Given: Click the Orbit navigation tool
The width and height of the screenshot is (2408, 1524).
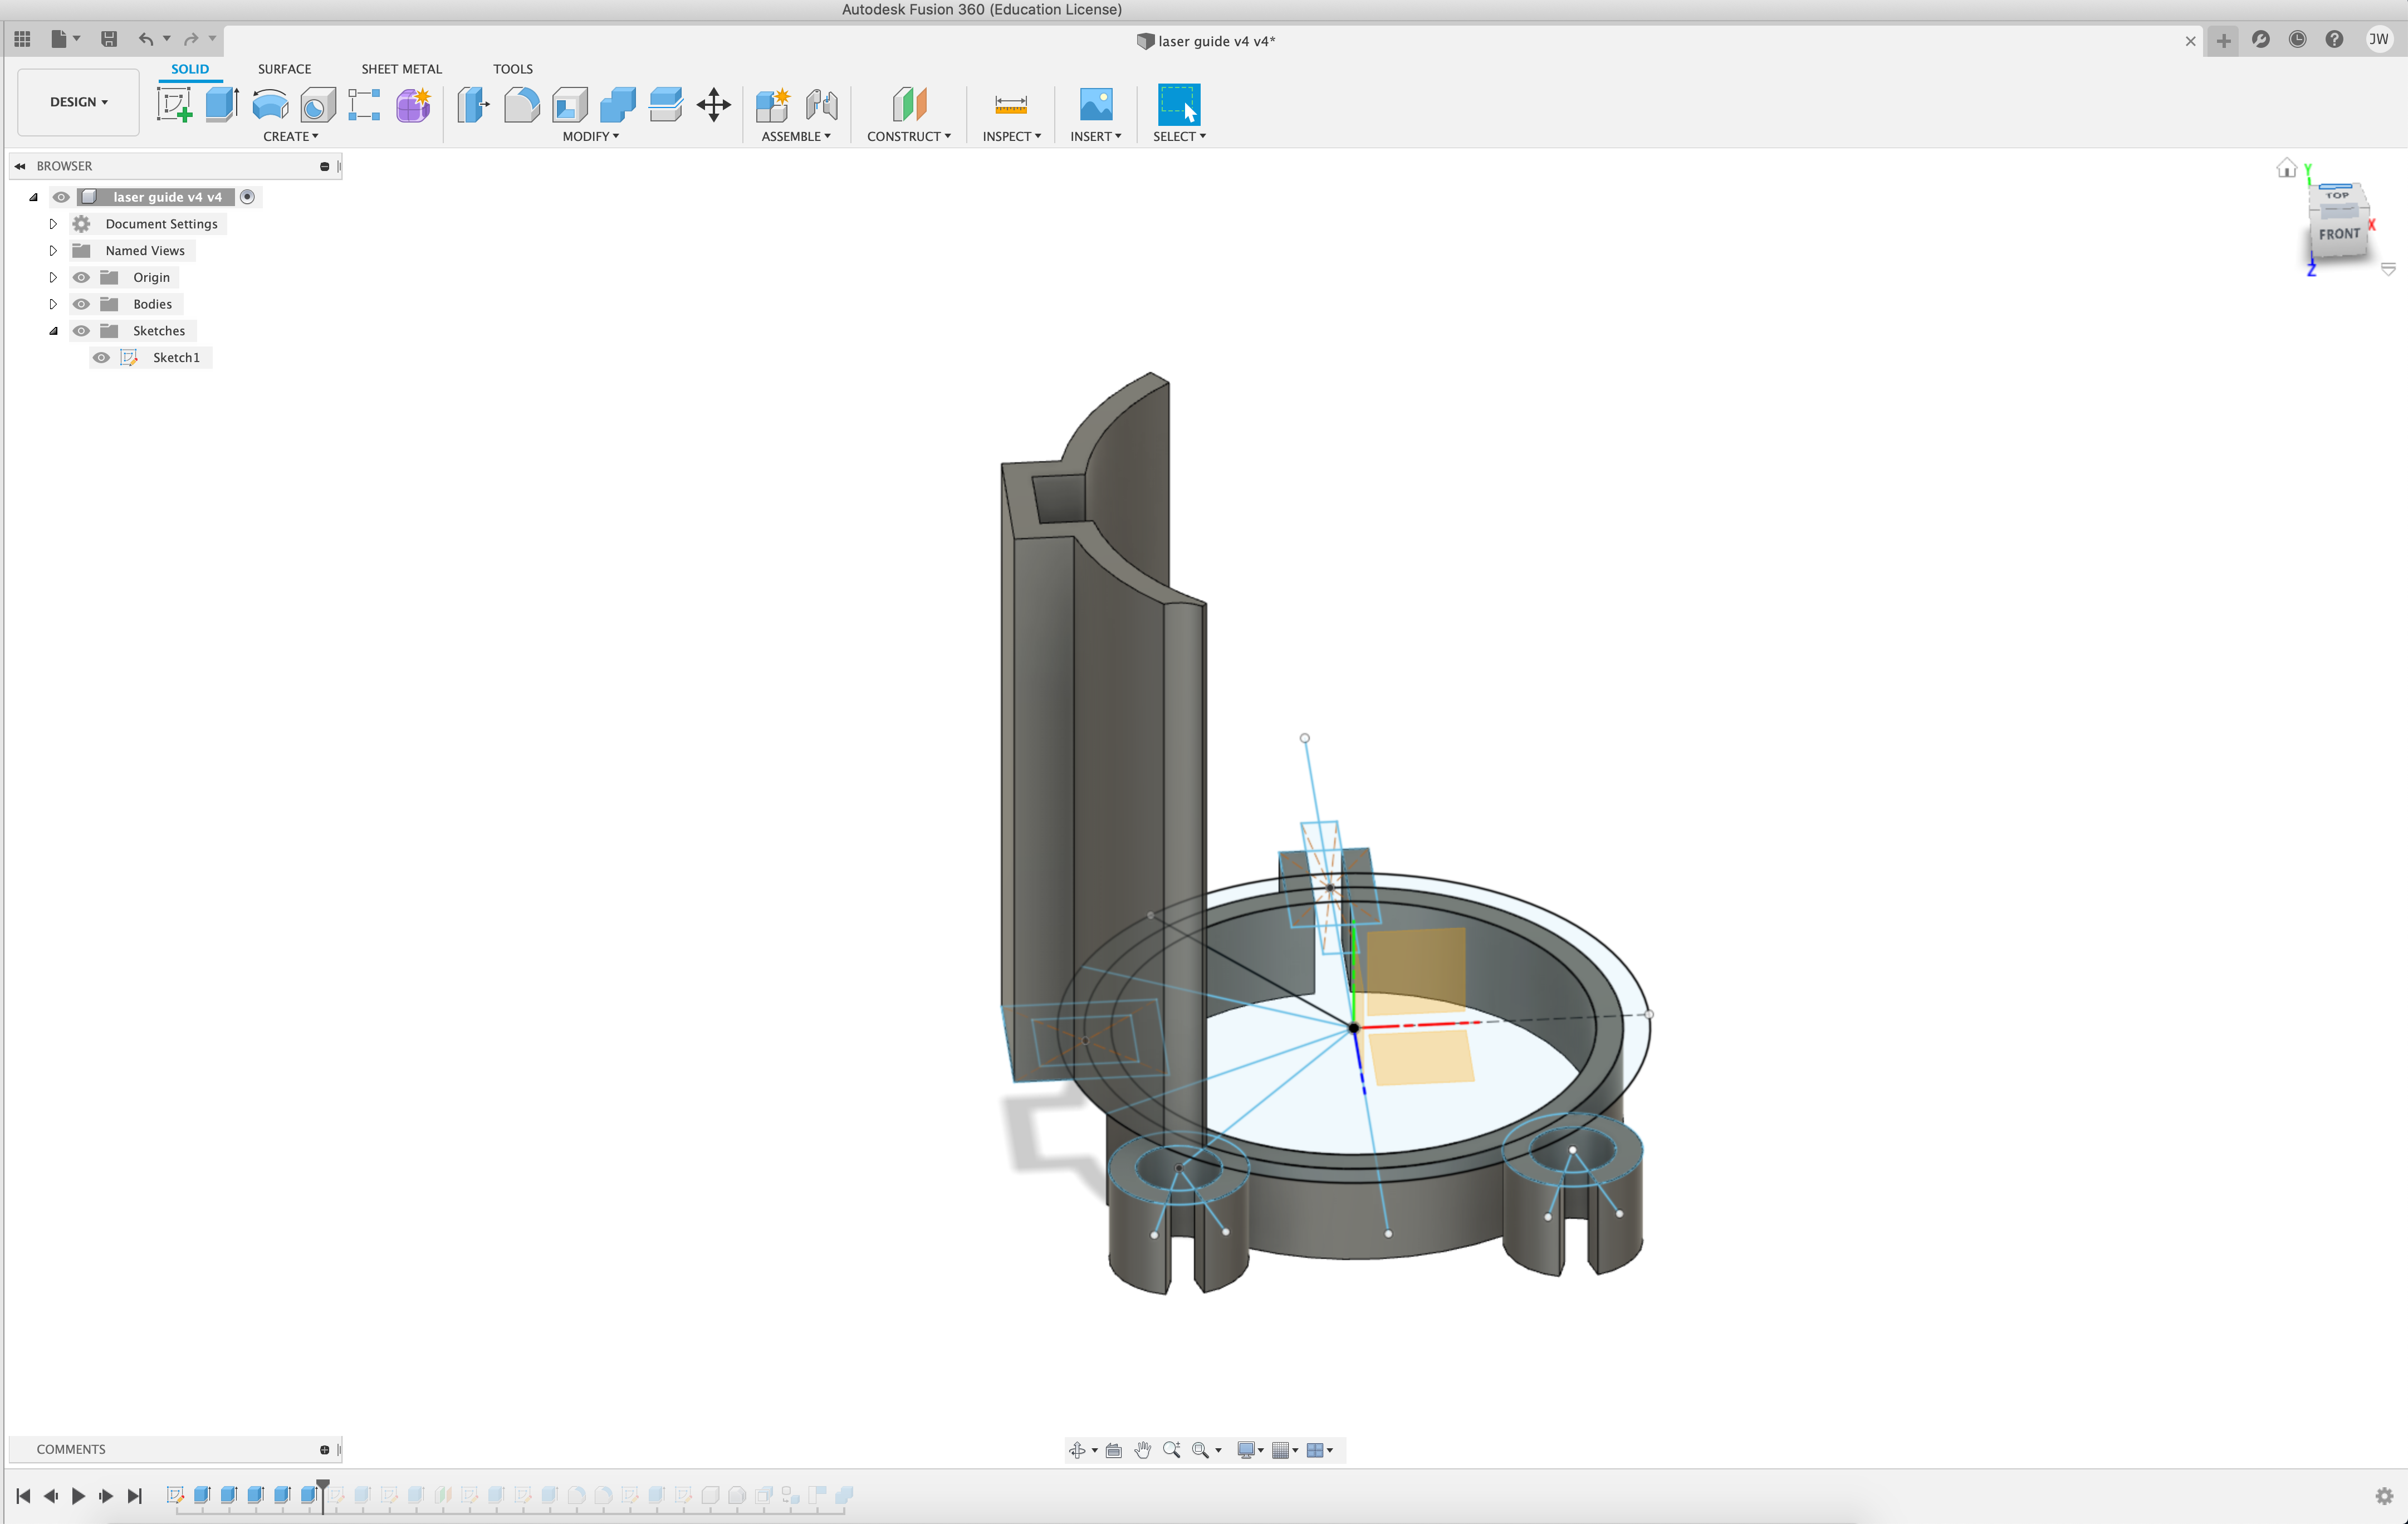Looking at the screenshot, I should (1077, 1450).
